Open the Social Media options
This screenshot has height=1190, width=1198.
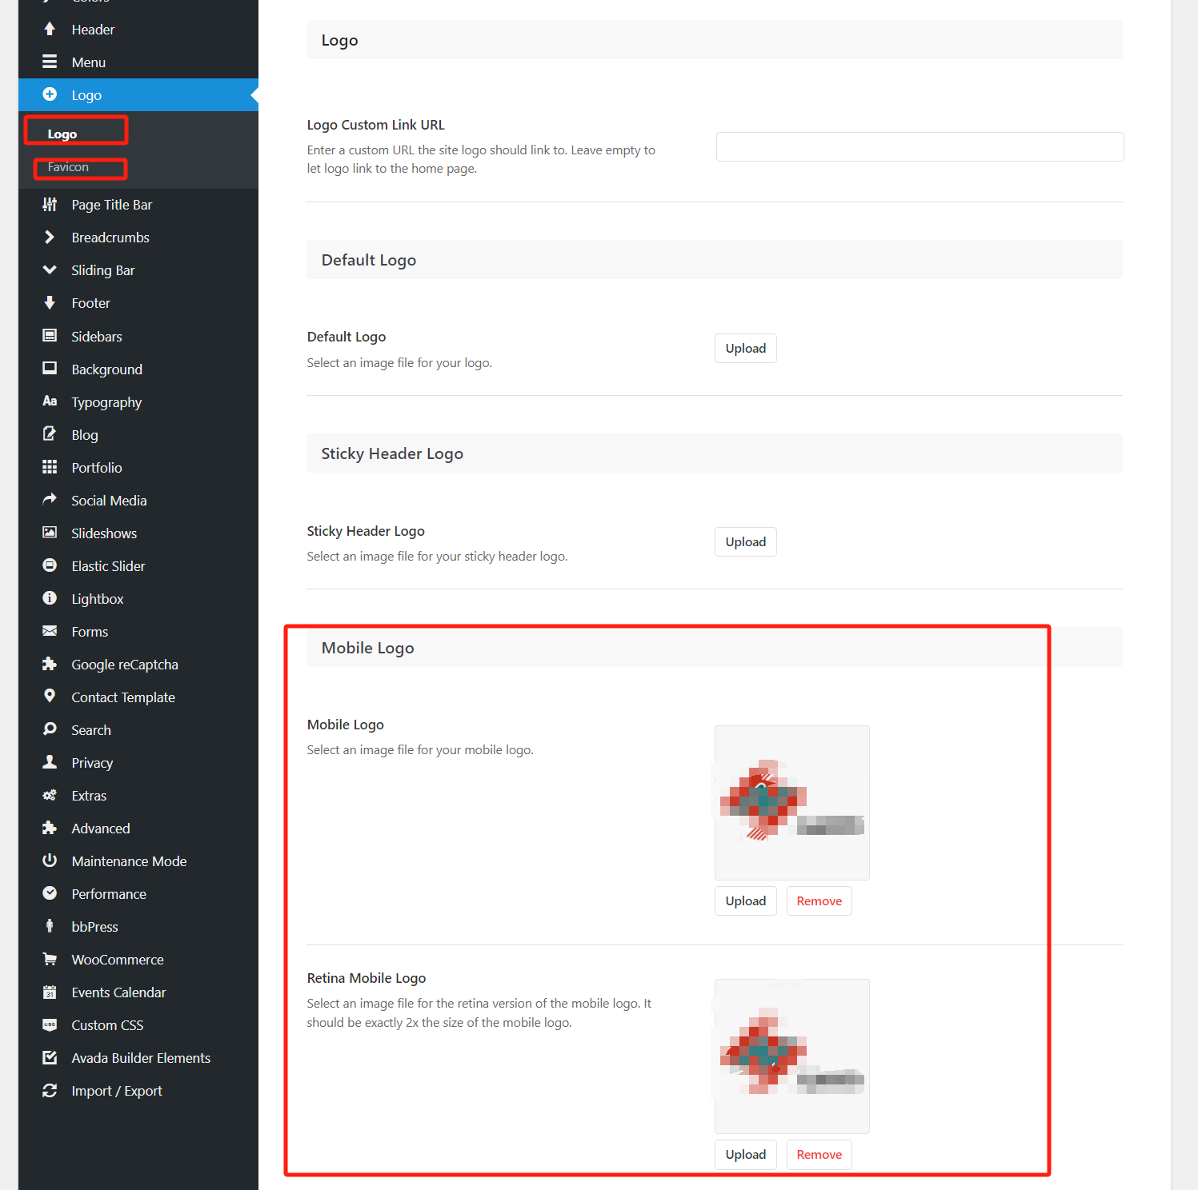109,500
